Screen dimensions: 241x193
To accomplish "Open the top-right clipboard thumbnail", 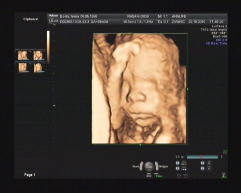I will [x=38, y=55].
